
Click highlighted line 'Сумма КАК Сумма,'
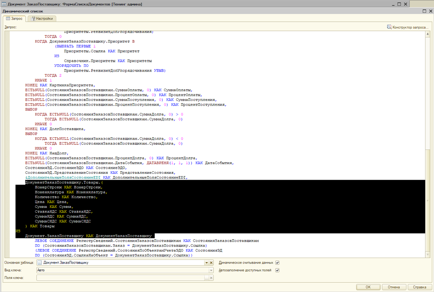pos(54,207)
